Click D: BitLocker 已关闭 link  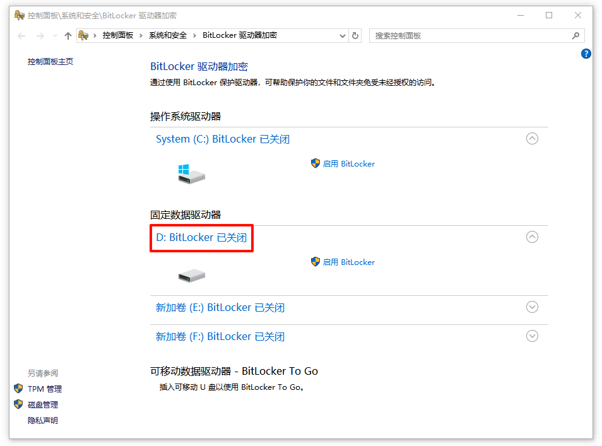201,238
